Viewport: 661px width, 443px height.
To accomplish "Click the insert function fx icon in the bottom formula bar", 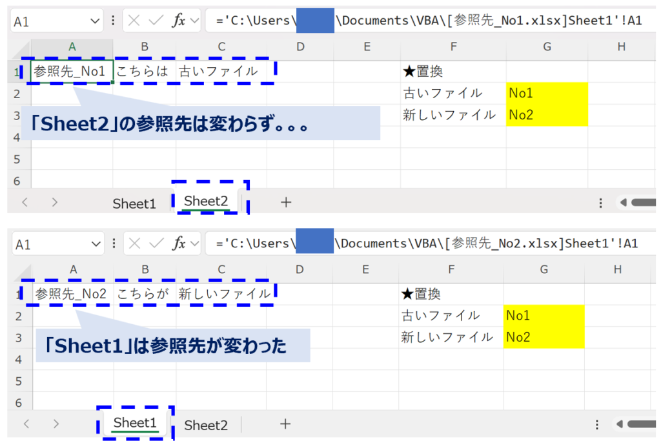I will (179, 243).
